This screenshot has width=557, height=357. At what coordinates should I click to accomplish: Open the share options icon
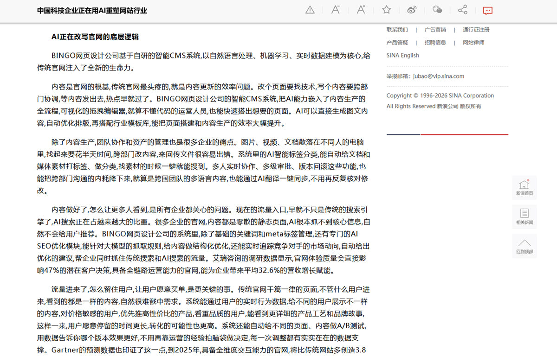pyautogui.click(x=462, y=10)
